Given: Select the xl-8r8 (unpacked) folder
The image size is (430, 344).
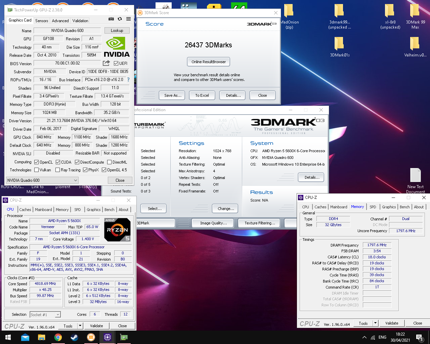Looking at the screenshot, I should [390, 16].
